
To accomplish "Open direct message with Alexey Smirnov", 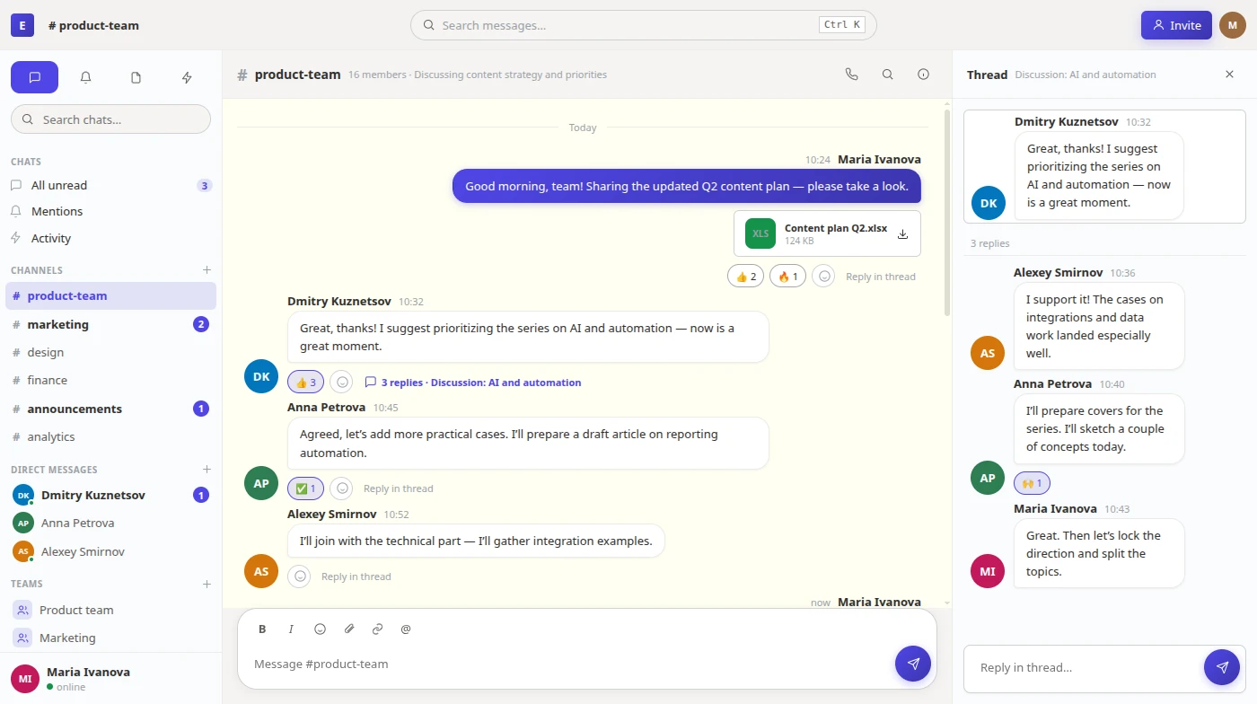I will pyautogui.click(x=110, y=551).
